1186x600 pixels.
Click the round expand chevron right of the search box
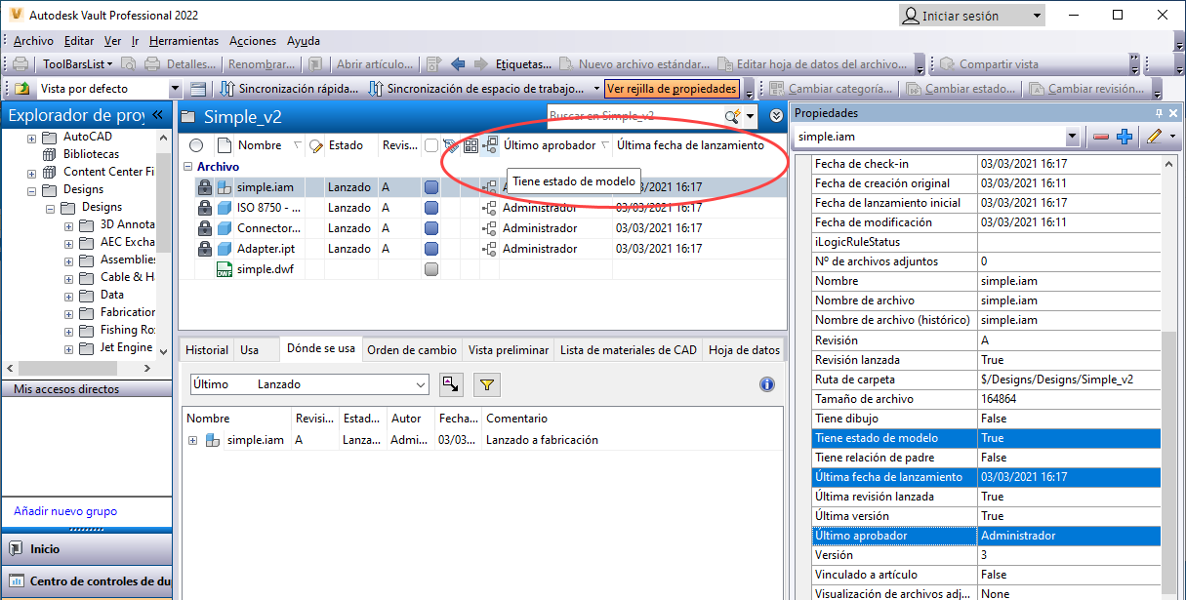776,115
